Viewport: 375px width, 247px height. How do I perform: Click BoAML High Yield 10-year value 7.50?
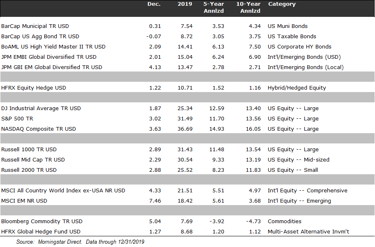coord(255,47)
